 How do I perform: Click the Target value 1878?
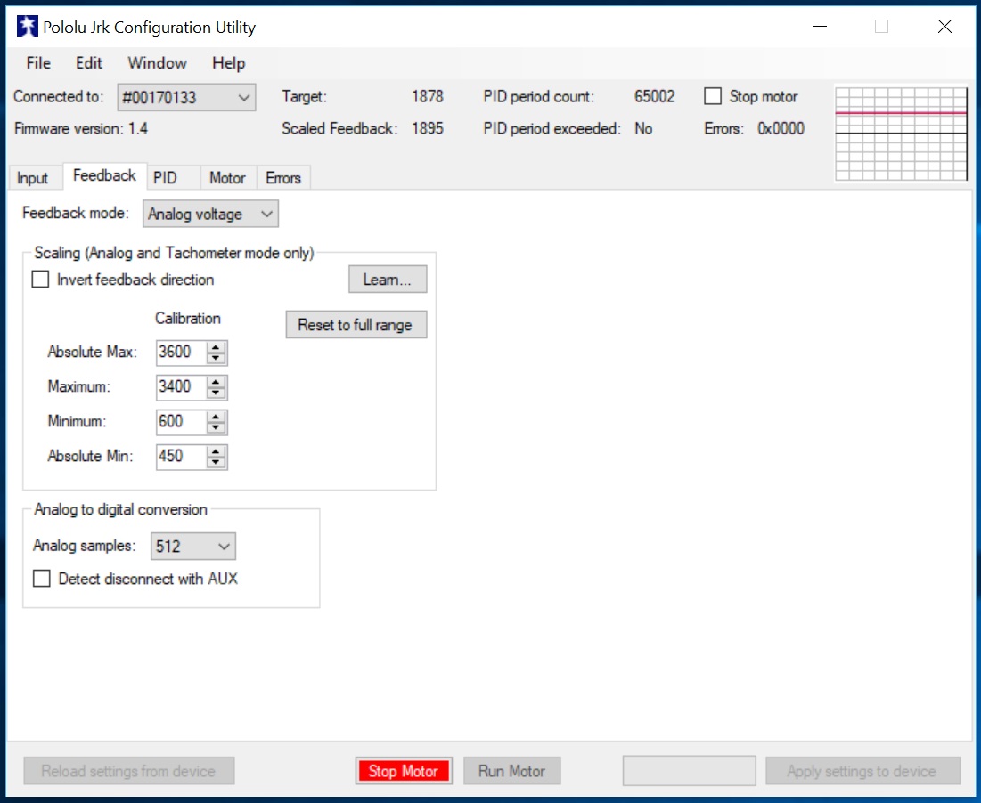(x=428, y=97)
